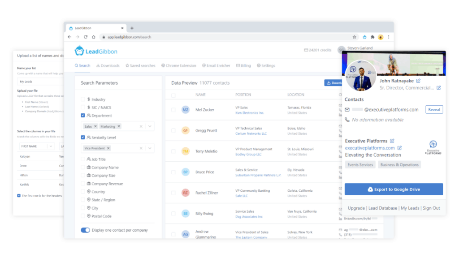Open the Chrome Extension page
Viewport: 459px width, 258px height.
(x=179, y=65)
